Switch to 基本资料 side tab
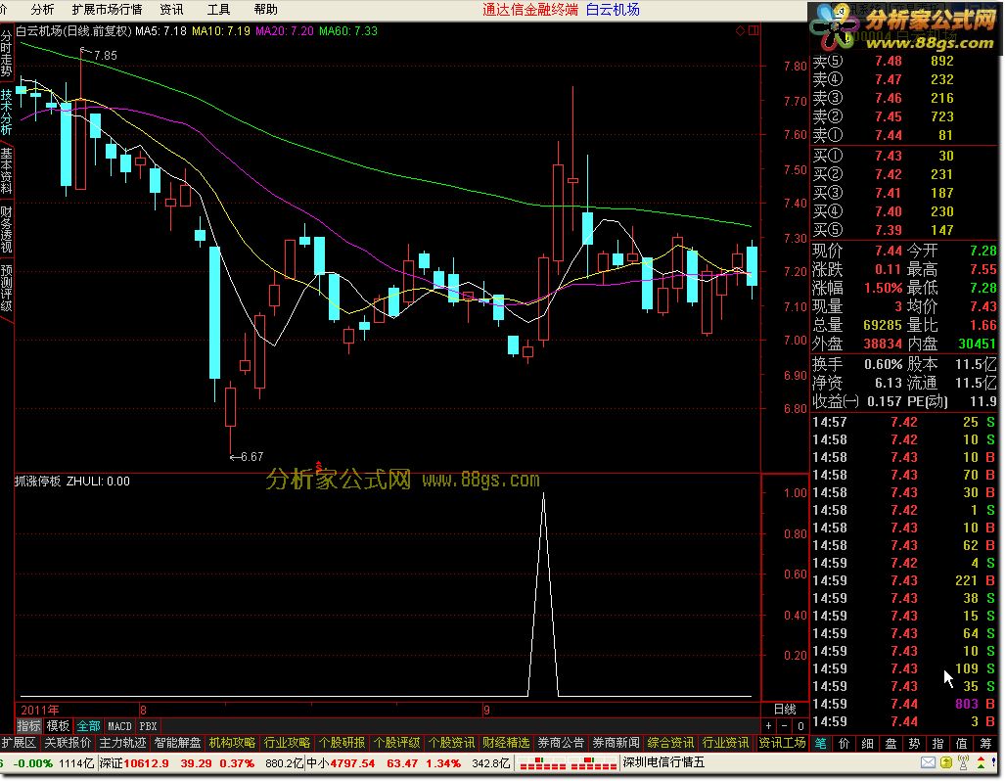The width and height of the screenshot is (1005, 781). point(7,170)
